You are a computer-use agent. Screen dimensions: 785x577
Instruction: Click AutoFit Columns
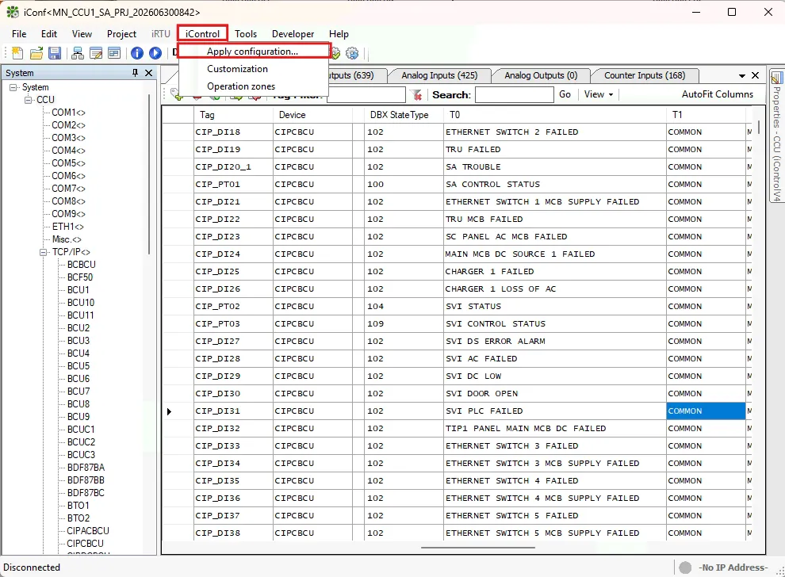point(717,94)
